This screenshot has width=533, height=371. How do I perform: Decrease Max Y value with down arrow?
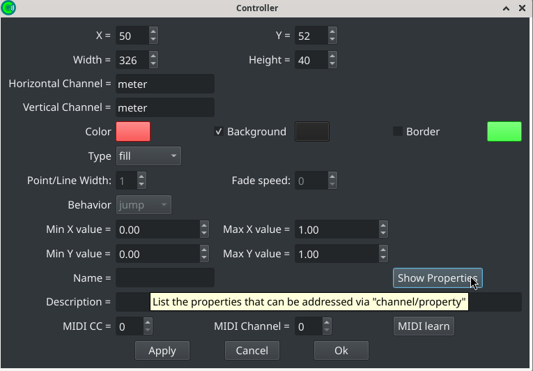(x=383, y=257)
